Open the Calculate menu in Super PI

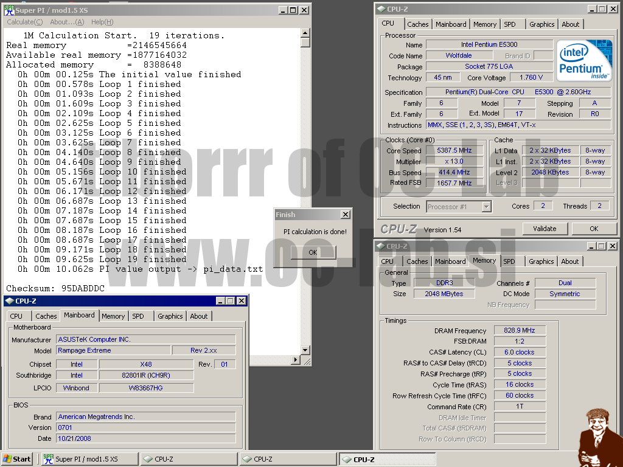(24, 22)
